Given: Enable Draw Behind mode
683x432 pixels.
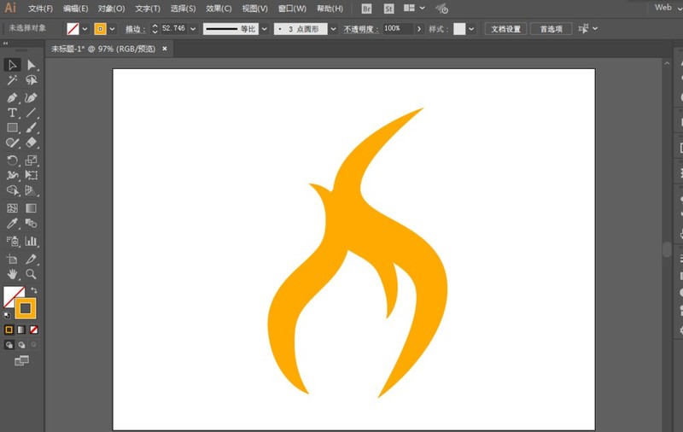Looking at the screenshot, I should pyautogui.click(x=21, y=345).
